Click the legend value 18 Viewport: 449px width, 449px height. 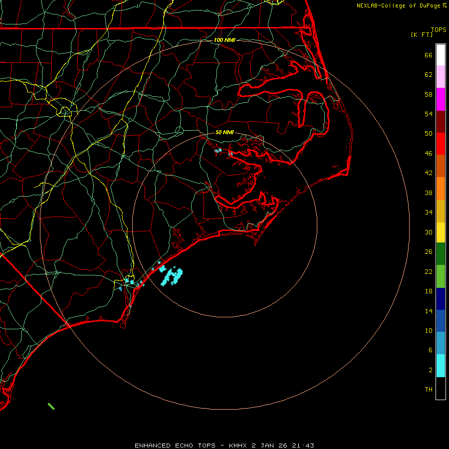[429, 291]
